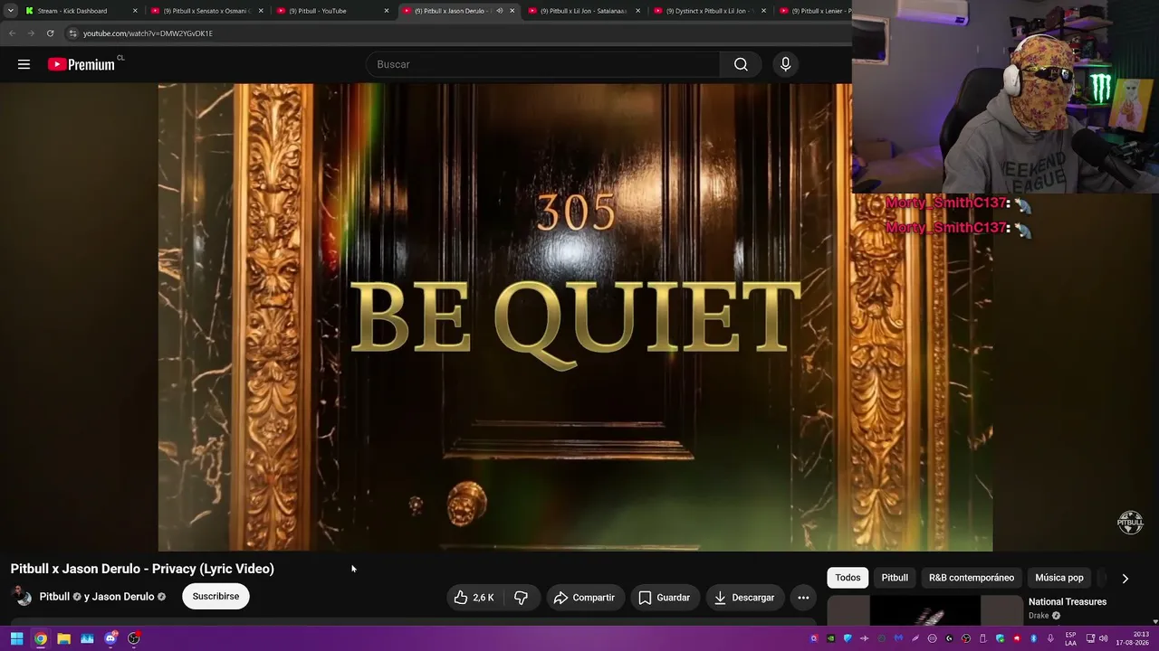Open the Bluetooth tray icon

tap(1033, 638)
